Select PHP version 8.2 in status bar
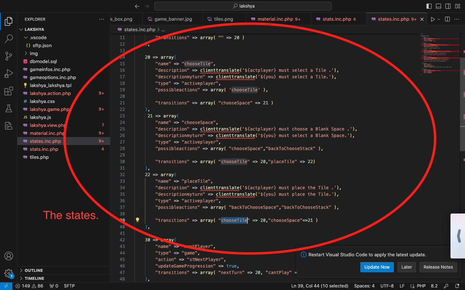This screenshot has width=465, height=290. point(434,286)
